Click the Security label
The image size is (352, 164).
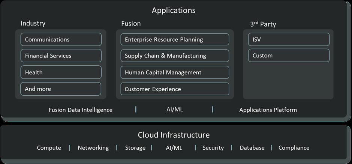click(x=213, y=148)
